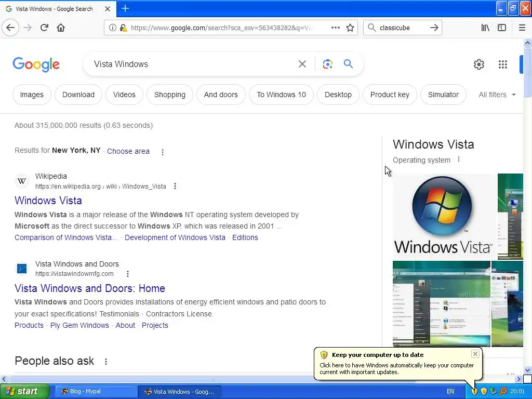Open the Vista desktop start menu screenshot thumbnail

442,303
